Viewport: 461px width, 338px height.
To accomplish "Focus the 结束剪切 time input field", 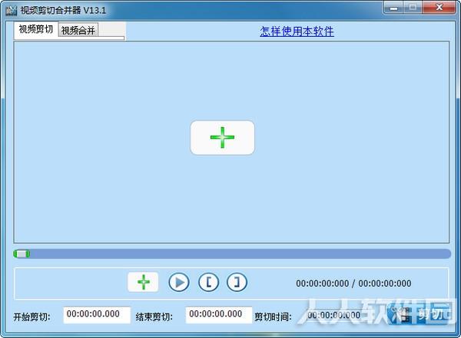I will (x=219, y=315).
